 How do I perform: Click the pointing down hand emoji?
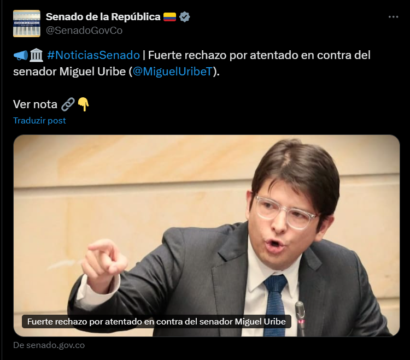pyautogui.click(x=84, y=104)
